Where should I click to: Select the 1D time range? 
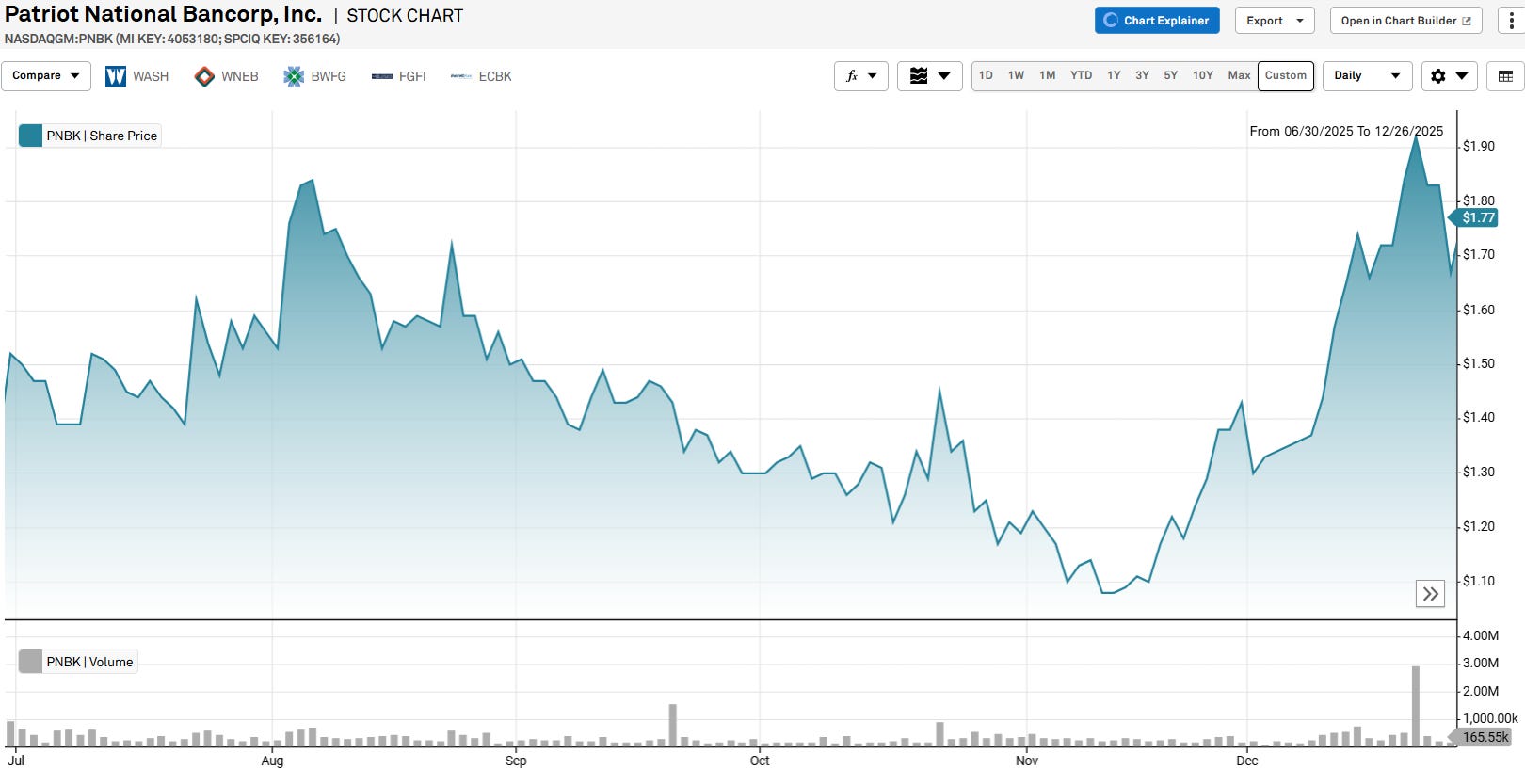tap(986, 75)
